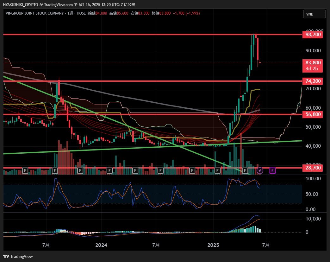Image resolution: width=330 pixels, height=262 pixels.
Task: Click the 2025 time axis label
Action: pyautogui.click(x=213, y=245)
